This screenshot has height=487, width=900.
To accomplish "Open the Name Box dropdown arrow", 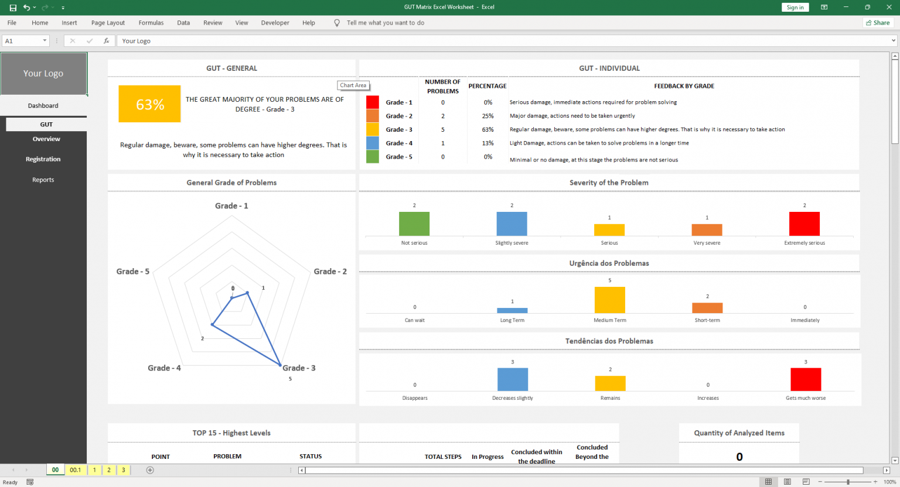I will (x=44, y=40).
